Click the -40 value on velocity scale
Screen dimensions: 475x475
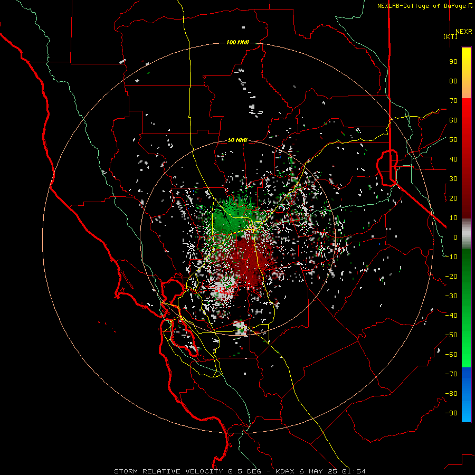451,316
